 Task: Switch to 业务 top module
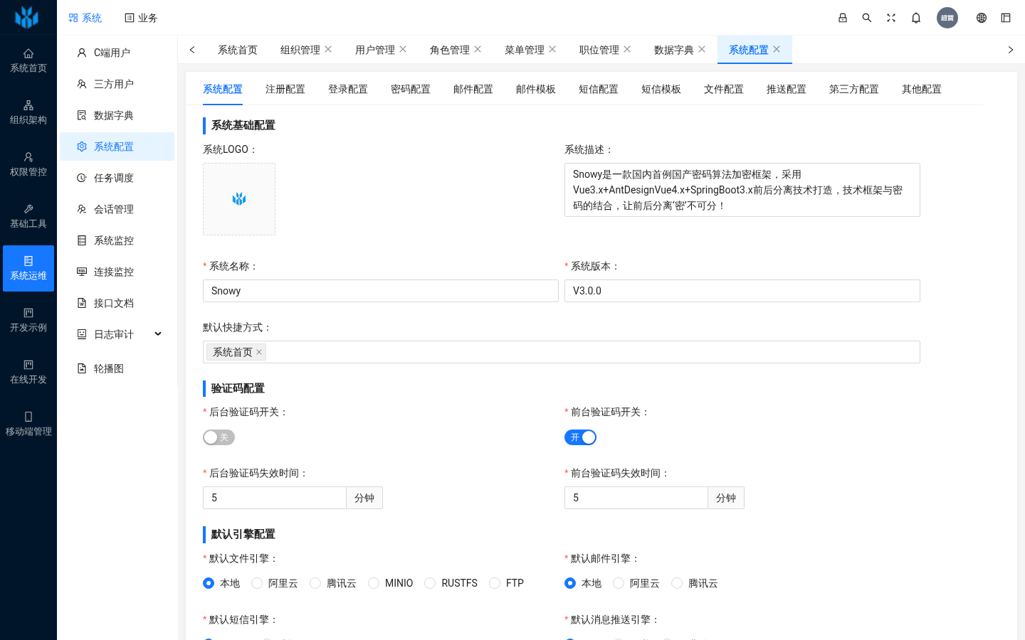tap(141, 18)
